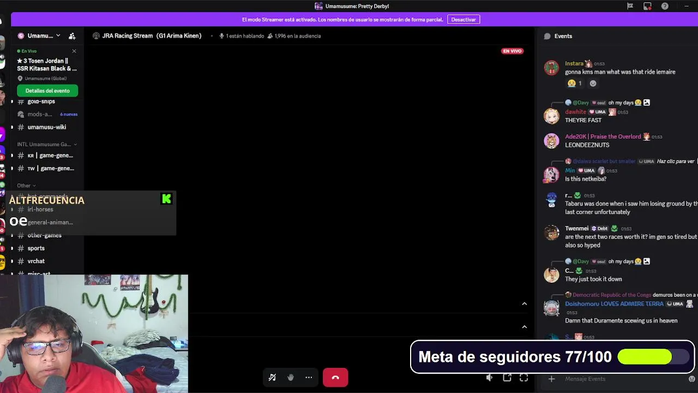
Task: Click the lower chevron arrow below the stream
Action: [525, 327]
